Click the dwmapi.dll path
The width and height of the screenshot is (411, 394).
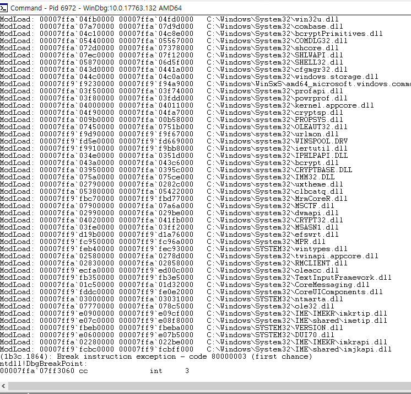273,213
